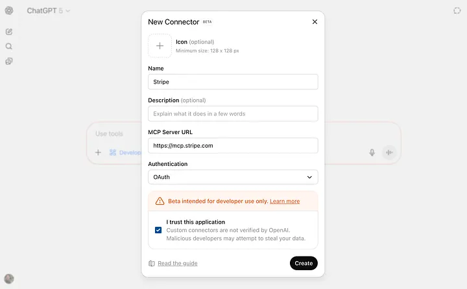Start a new chat with compose icon
Screen dimensions: 467x289
[9, 31]
